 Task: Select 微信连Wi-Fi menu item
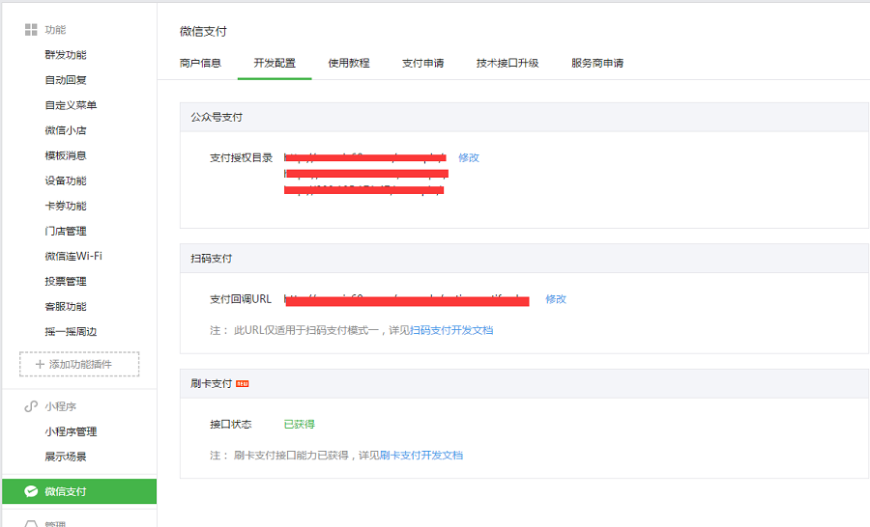pyautogui.click(x=73, y=256)
